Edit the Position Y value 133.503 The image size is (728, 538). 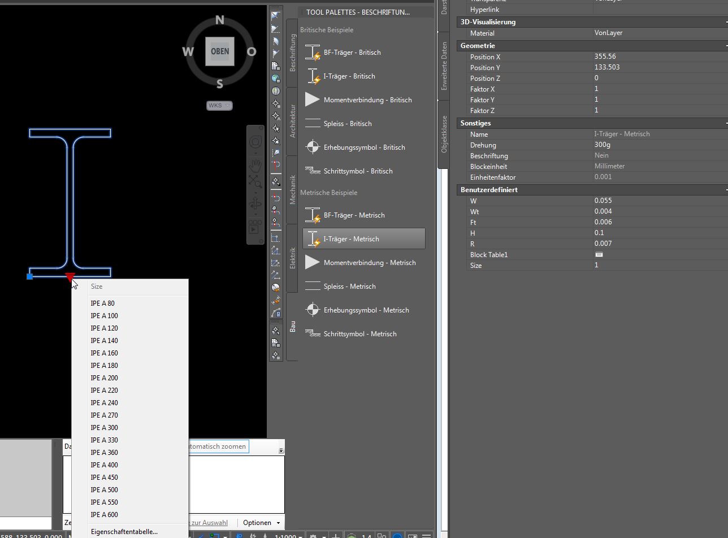pyautogui.click(x=660, y=67)
